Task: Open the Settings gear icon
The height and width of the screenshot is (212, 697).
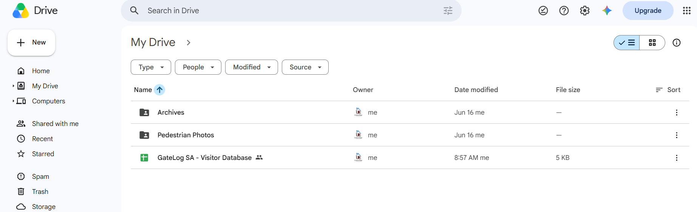Action: click(585, 11)
